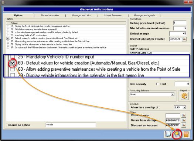Screen dimensions: 194x141
Task: Click the Options column header in list
Action: pyautogui.click(x=68, y=23)
